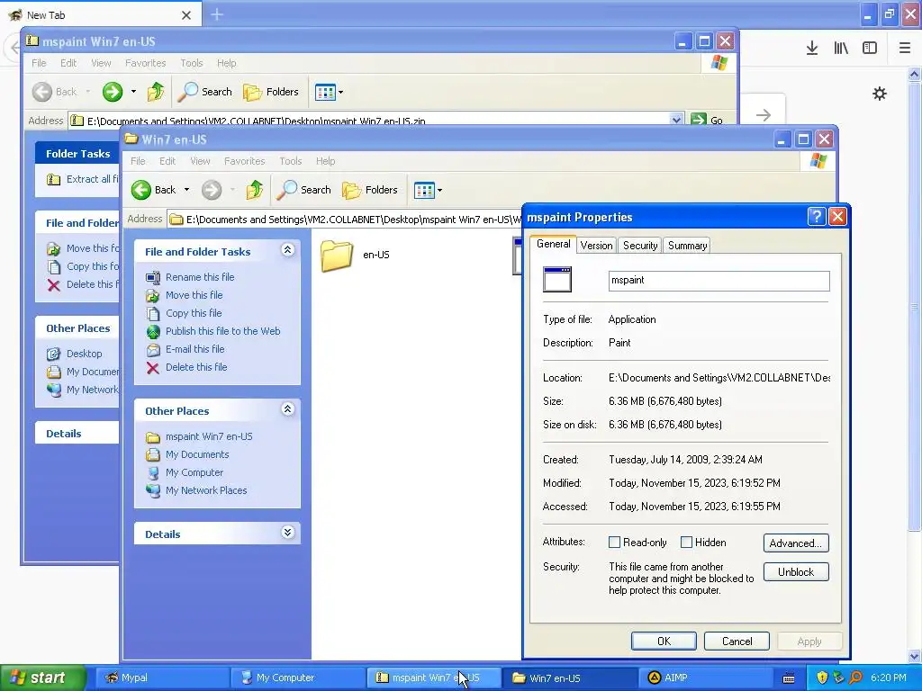The image size is (922, 691).
Task: Open browser hamburger menu
Action: pyautogui.click(x=905, y=49)
